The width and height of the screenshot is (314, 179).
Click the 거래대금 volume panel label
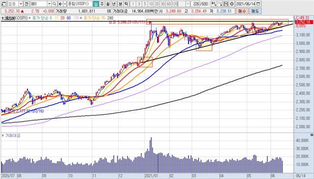point(13,135)
